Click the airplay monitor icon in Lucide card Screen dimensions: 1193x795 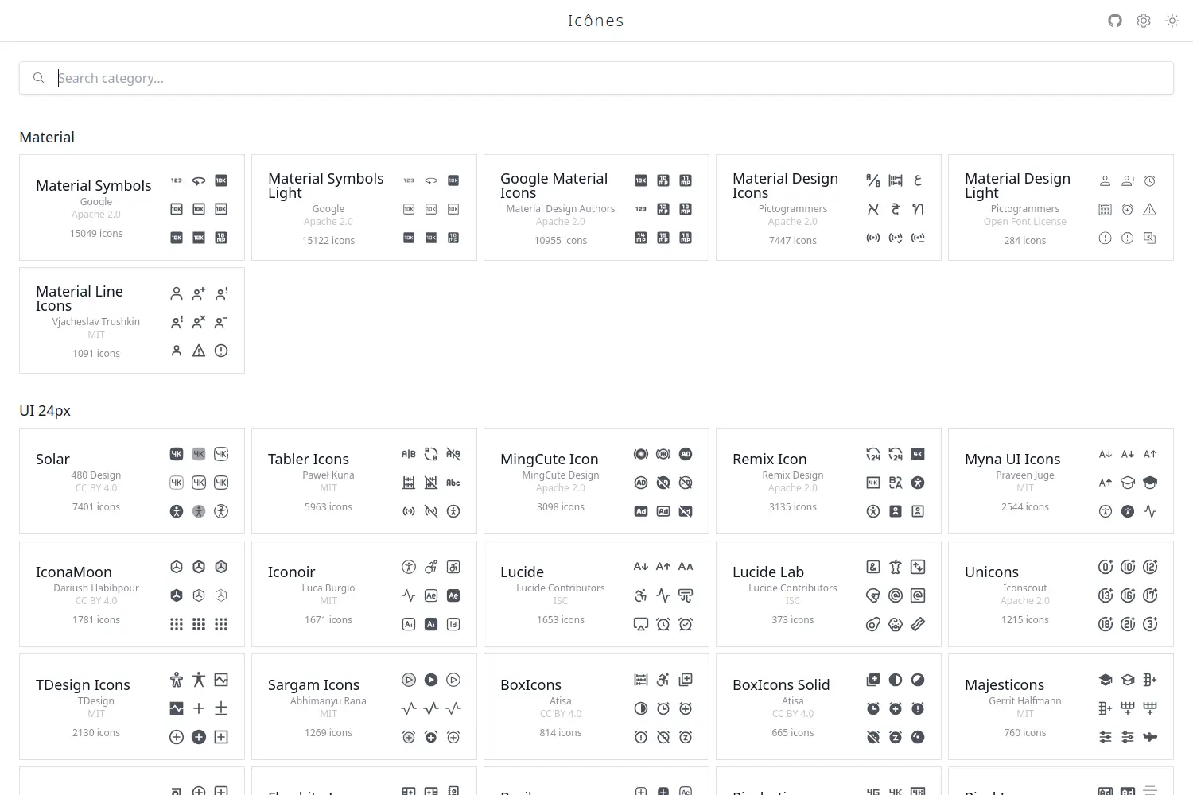coord(641,624)
